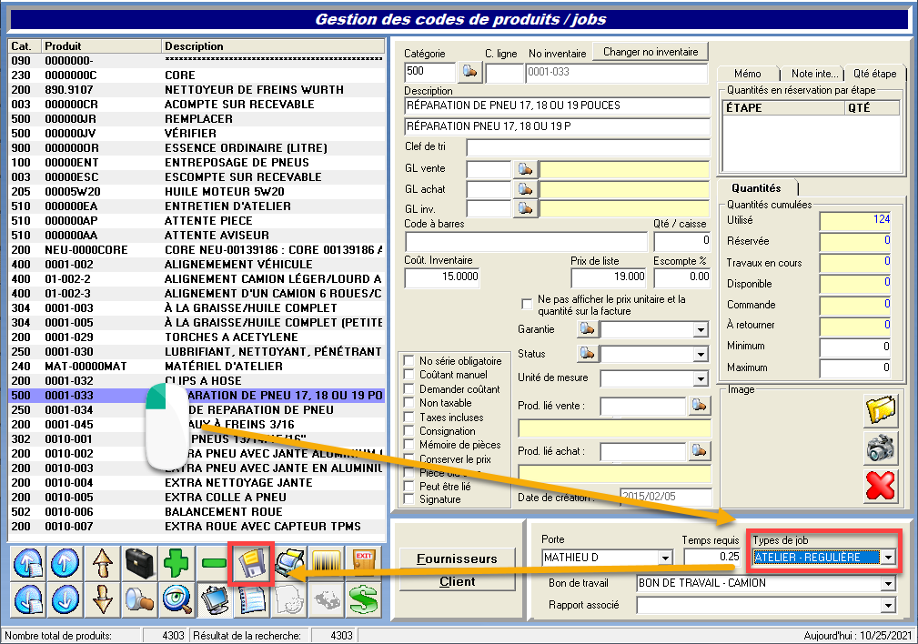Switch to the Mémo tab
918x644 pixels.
tap(748, 74)
